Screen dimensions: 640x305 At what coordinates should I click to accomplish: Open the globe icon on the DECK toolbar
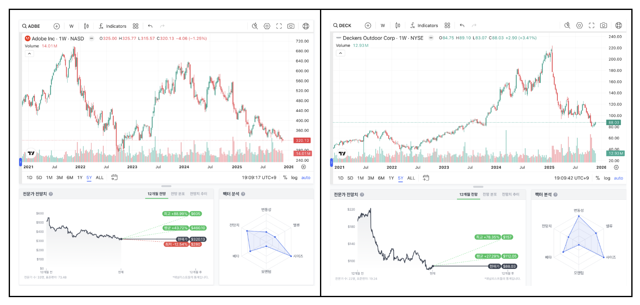[618, 25]
